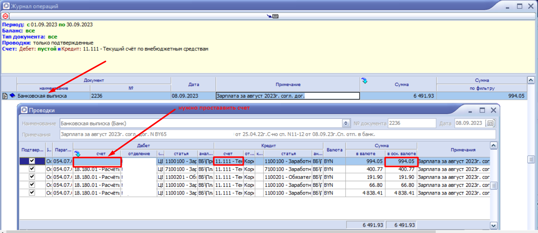The image size is (538, 233).
Task: Uncheck Подтверждение checkbox in first posting row
Action: 32,161
